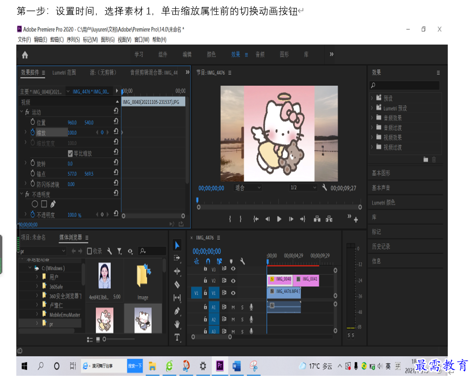This screenshot has width=472, height=380.
Task: Select the Hand tool
Action: [x=177, y=324]
